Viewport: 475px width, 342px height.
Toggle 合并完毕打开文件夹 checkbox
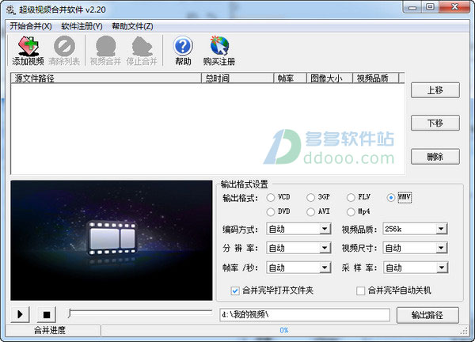pyautogui.click(x=235, y=291)
